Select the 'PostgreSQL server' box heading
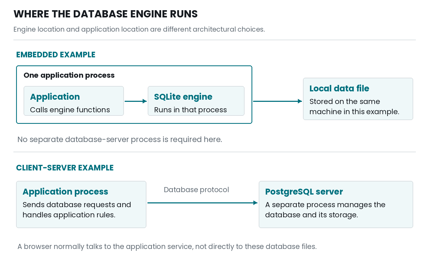Image resolution: width=429 pixels, height=268 pixels. pos(304,191)
